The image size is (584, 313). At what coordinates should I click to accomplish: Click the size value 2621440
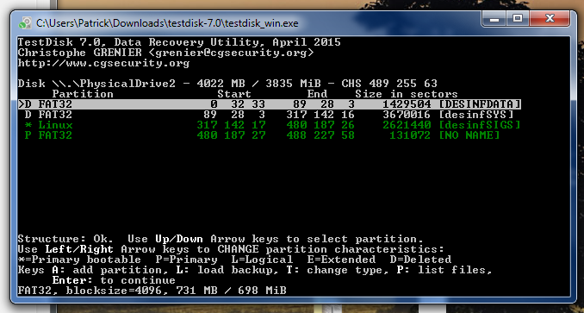pyautogui.click(x=407, y=125)
